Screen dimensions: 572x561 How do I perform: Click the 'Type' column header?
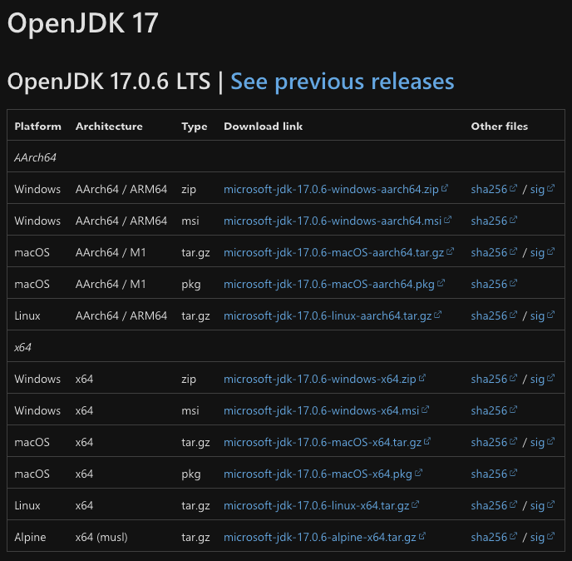(195, 127)
